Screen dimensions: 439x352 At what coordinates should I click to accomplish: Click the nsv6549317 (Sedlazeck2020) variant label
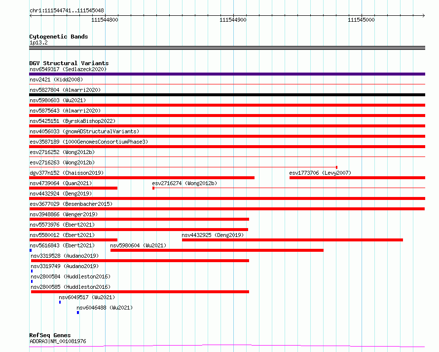(x=68, y=69)
